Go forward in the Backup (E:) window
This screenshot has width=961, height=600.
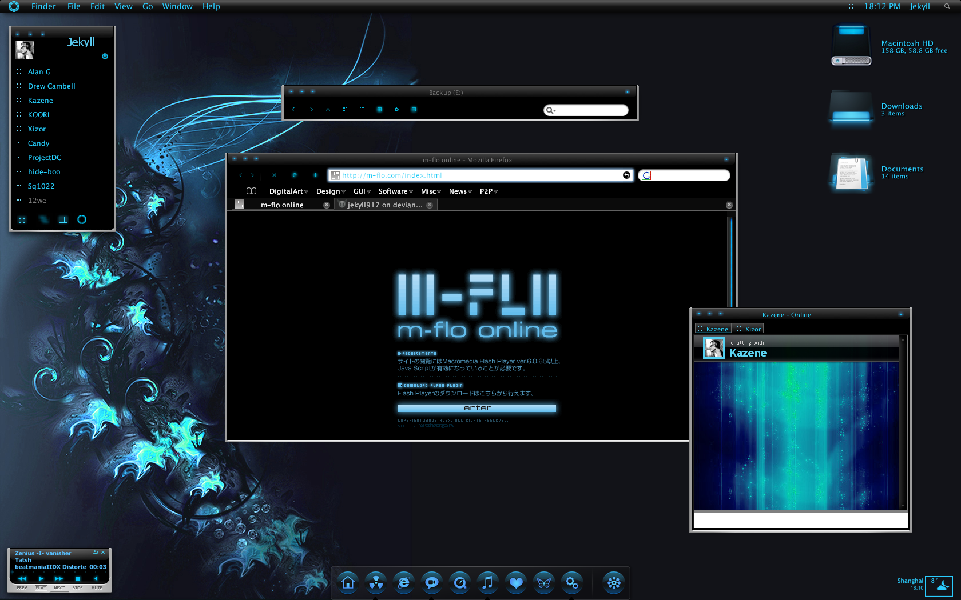pos(311,109)
